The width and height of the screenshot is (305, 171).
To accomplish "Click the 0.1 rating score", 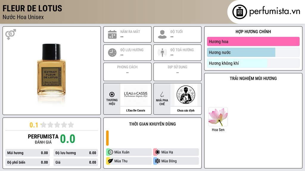I will (34, 125).
